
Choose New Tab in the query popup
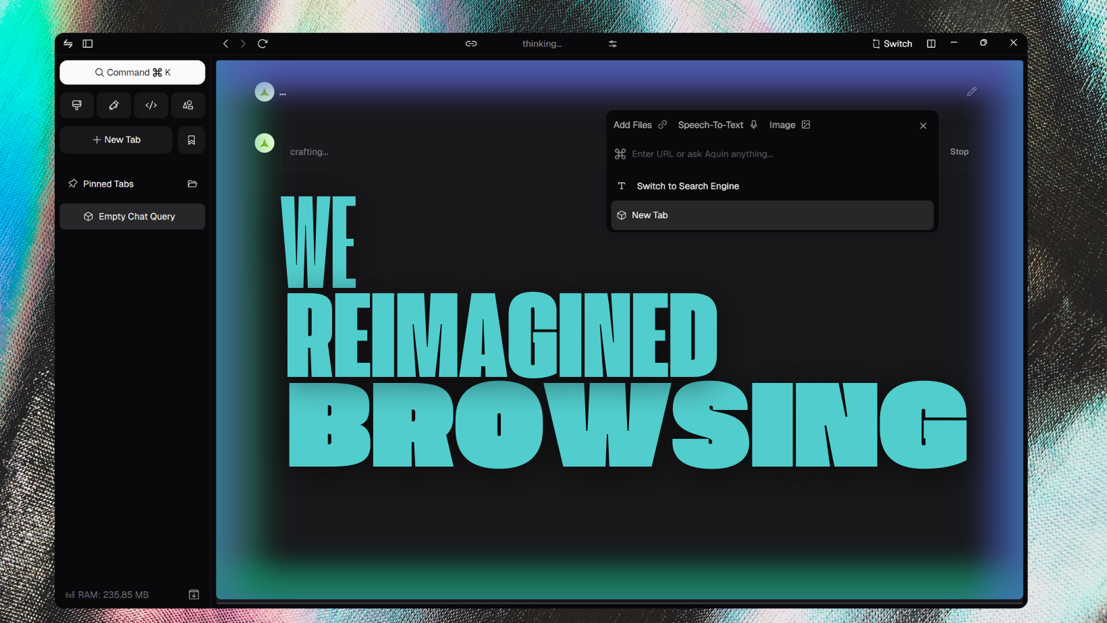(x=649, y=214)
